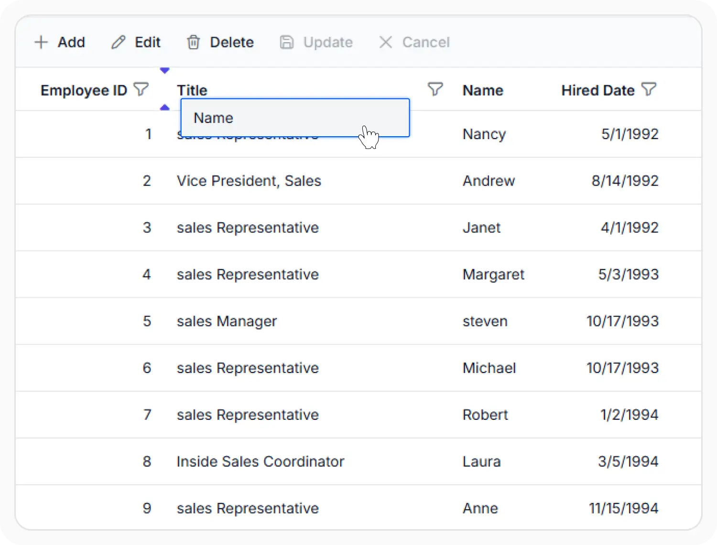Click the Cancel button label
This screenshot has width=717, height=545.
pyautogui.click(x=426, y=42)
